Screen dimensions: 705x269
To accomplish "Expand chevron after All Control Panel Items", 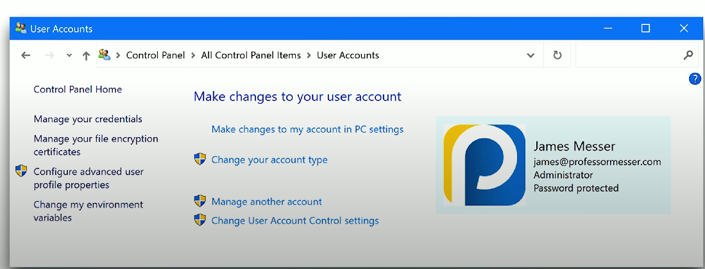I will (309, 55).
